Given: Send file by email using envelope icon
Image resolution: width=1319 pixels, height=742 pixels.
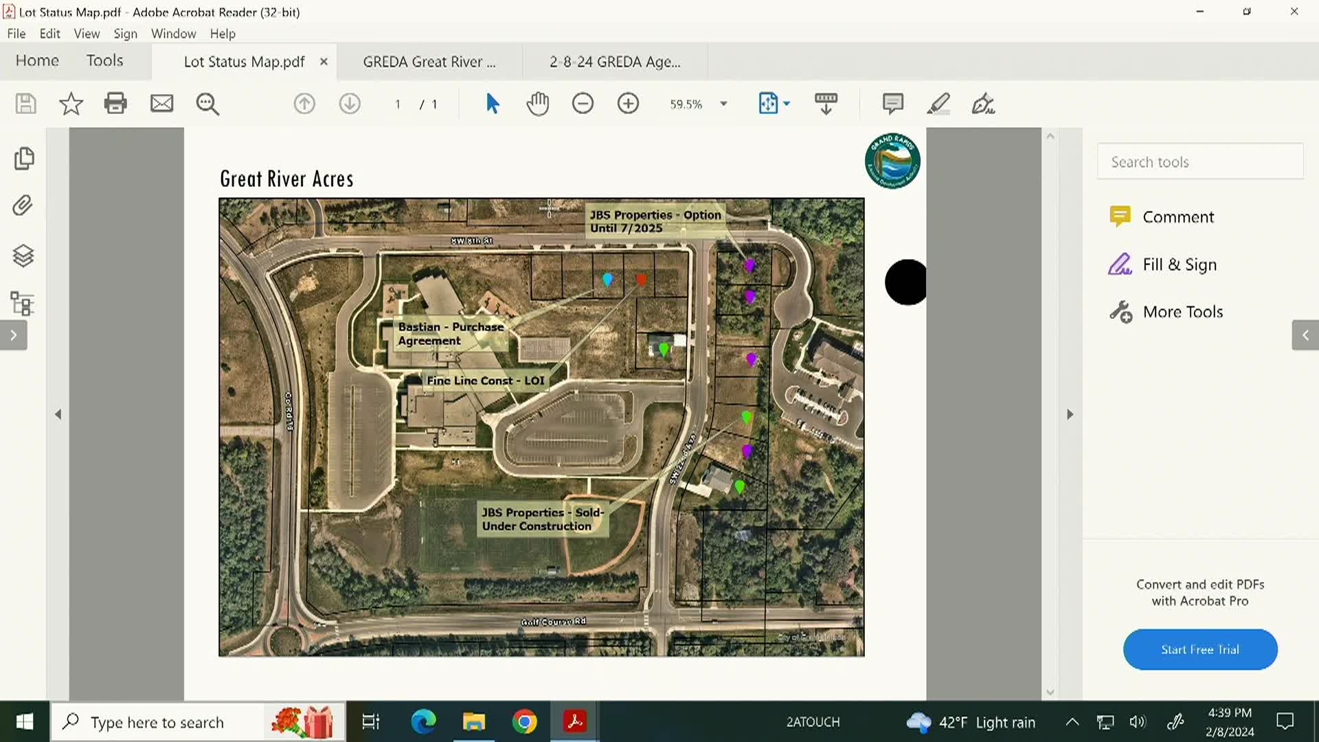Looking at the screenshot, I should [x=161, y=104].
